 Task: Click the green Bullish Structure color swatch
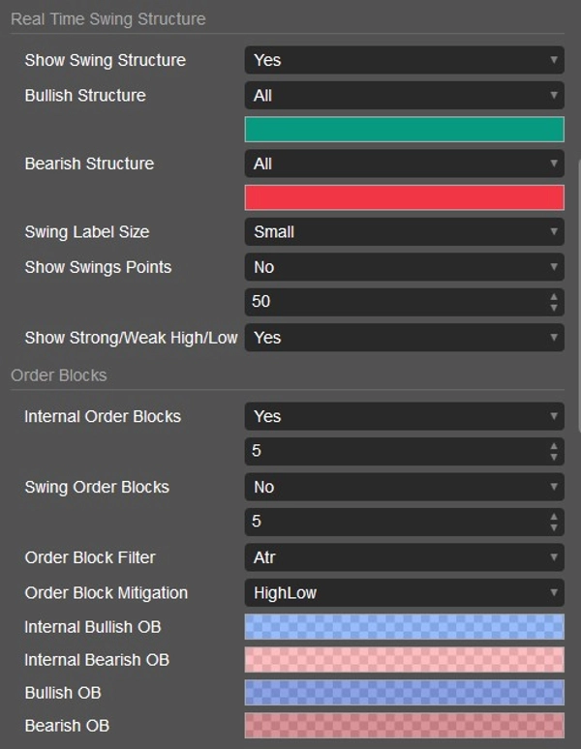coord(404,130)
